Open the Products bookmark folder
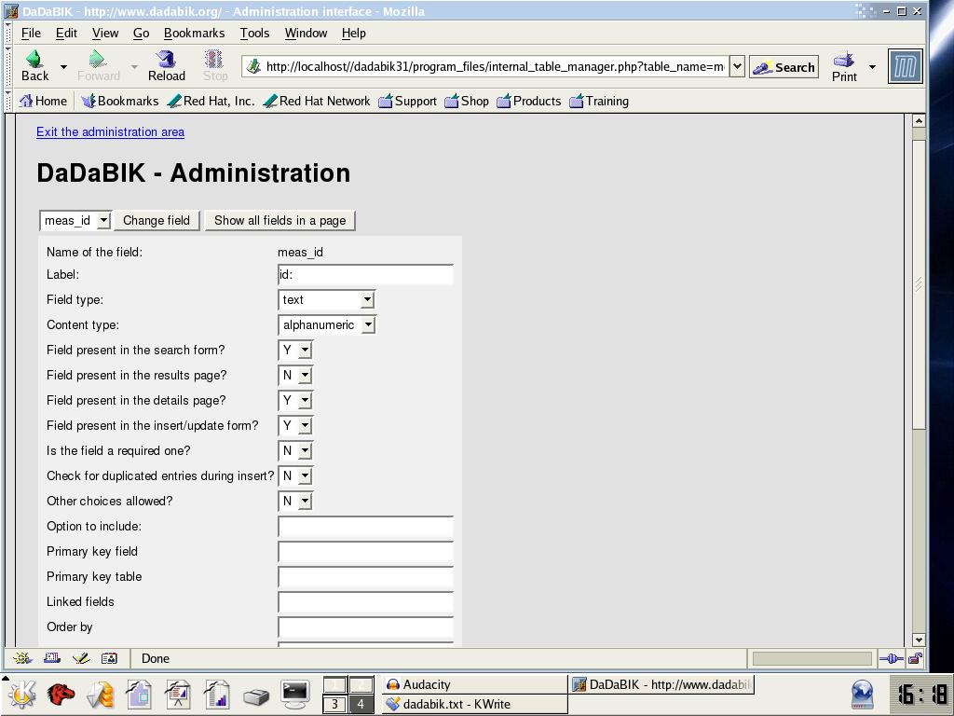The width and height of the screenshot is (954, 716). click(x=529, y=101)
